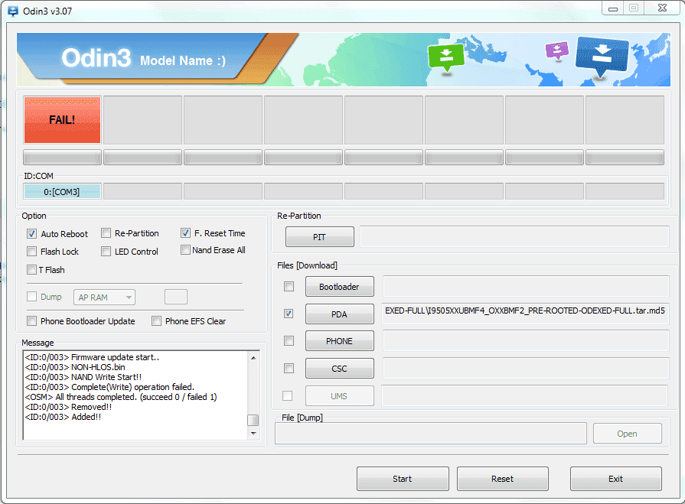
Task: Click the purple download bubble icon in banner
Action: click(x=557, y=50)
